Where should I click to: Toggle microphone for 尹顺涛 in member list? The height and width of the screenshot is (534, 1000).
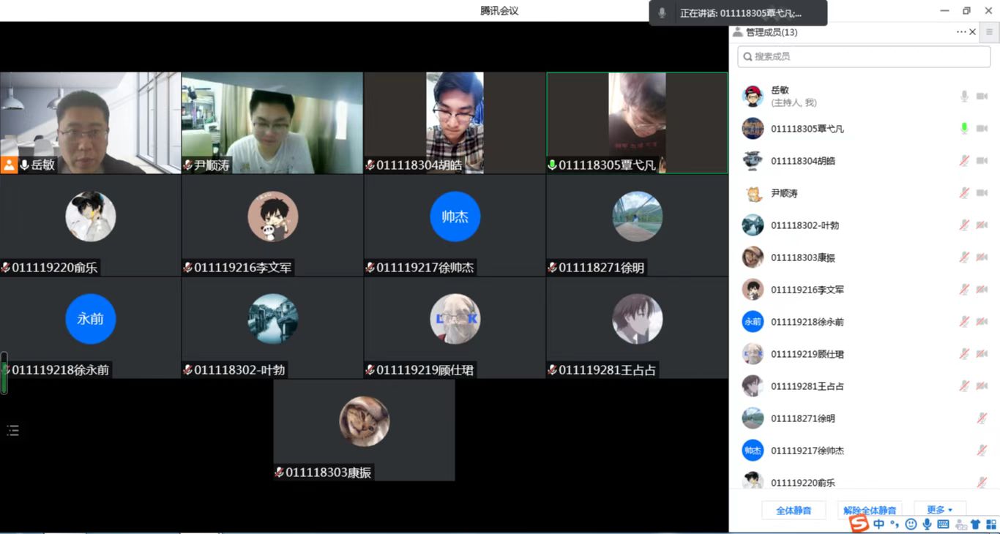tap(964, 193)
